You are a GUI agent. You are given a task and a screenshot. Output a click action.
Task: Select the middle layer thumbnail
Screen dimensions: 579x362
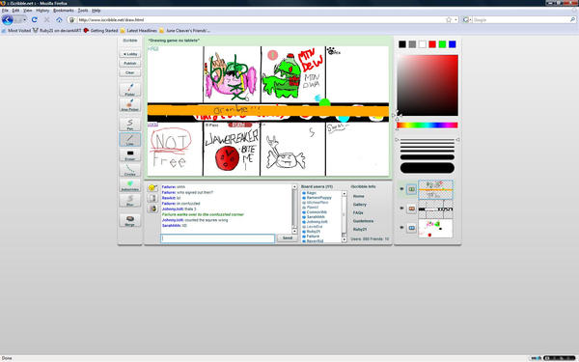435,209
